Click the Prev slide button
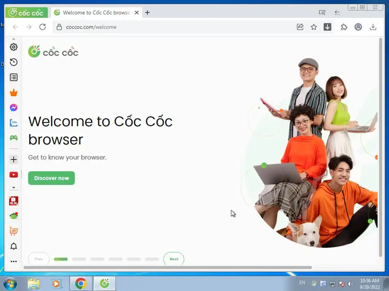The width and height of the screenshot is (389, 291). pos(39,259)
